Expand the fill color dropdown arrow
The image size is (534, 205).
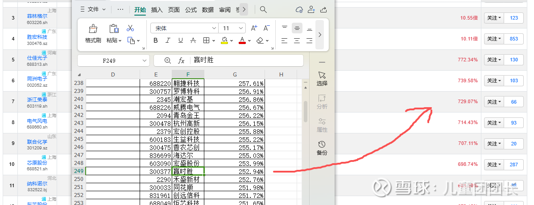click(x=231, y=41)
